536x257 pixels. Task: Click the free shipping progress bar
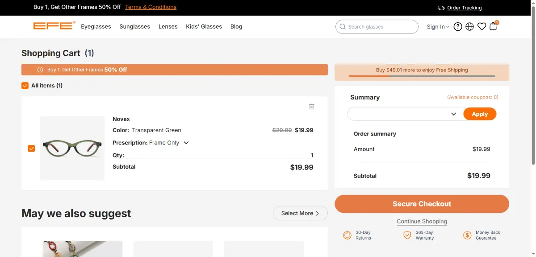pos(422,76)
